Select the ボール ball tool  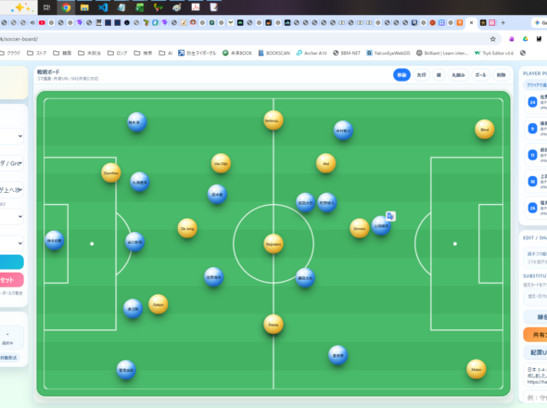(480, 75)
